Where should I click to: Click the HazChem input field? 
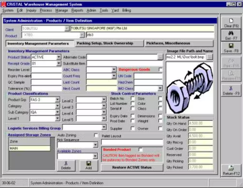(x=148, y=82)
